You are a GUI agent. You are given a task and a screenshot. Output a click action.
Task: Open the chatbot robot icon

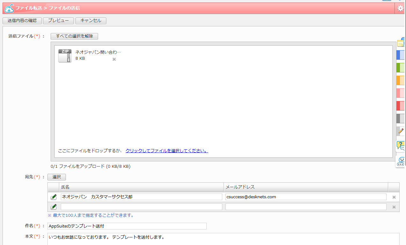(x=401, y=162)
